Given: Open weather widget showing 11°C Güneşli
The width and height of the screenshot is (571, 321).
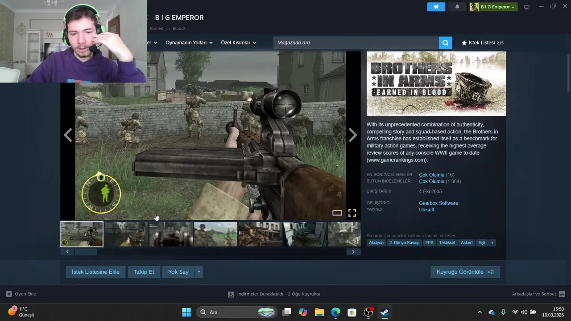Looking at the screenshot, I should [21, 312].
